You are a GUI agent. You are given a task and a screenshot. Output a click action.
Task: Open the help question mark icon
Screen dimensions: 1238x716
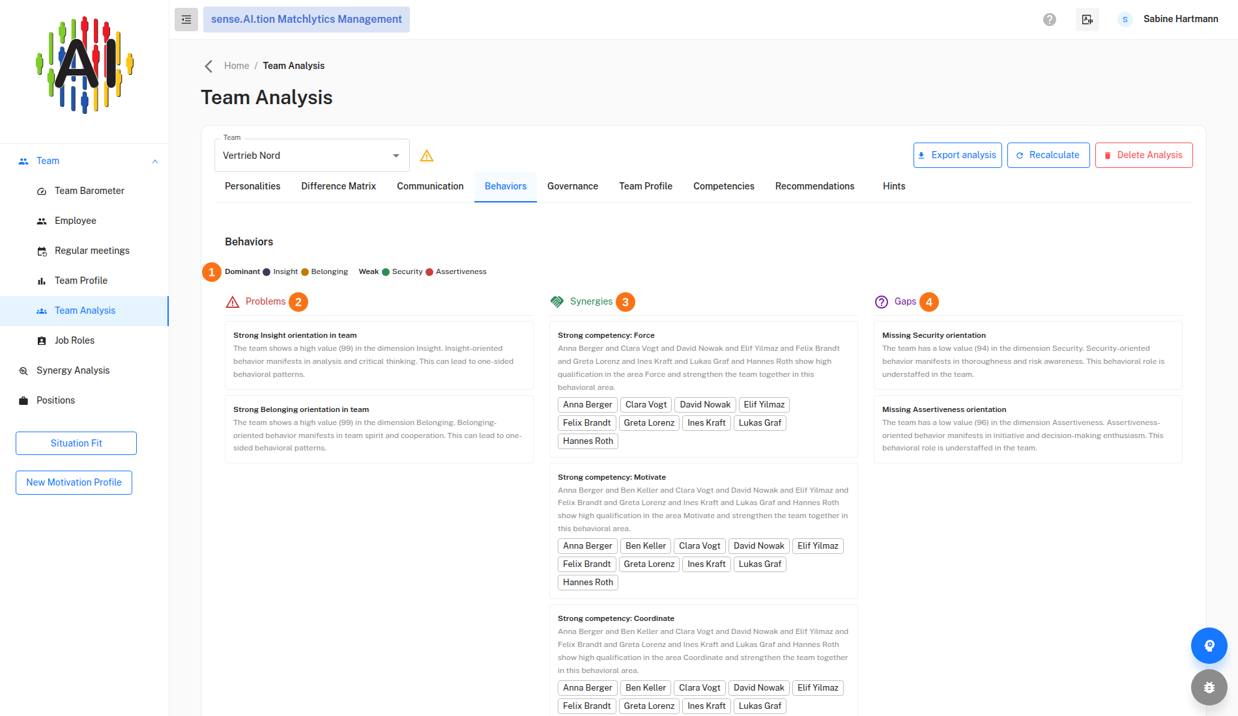tap(1050, 20)
